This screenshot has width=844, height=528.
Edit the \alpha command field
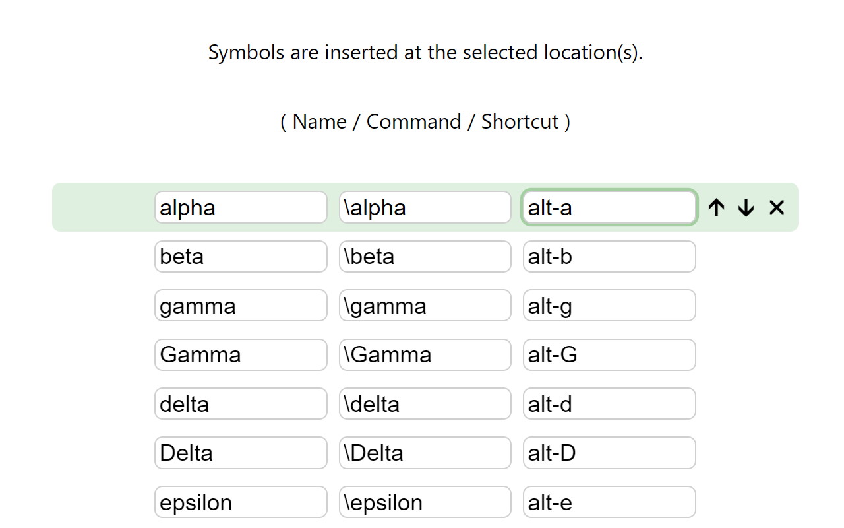click(x=425, y=208)
